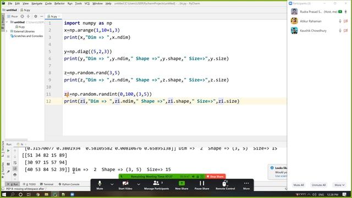
Task: Open the Navigate menu
Action: [x=37, y=4]
